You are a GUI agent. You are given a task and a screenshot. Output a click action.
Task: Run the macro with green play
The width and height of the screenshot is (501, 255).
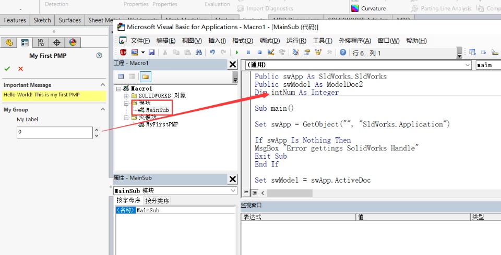tap(237, 52)
